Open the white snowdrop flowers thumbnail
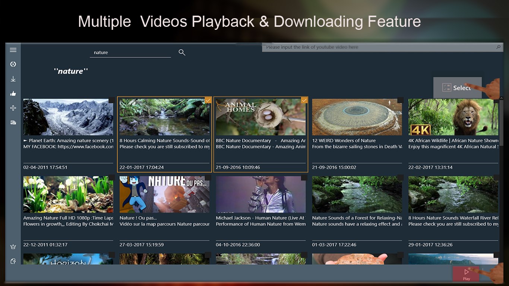509x286 pixels. tap(68, 194)
